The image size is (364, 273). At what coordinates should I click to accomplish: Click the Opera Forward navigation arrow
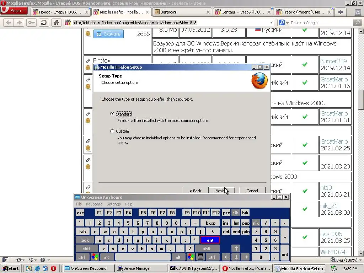coord(19,22)
